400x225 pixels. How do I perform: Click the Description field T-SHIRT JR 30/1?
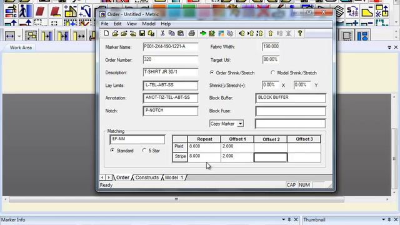pyautogui.click(x=171, y=72)
